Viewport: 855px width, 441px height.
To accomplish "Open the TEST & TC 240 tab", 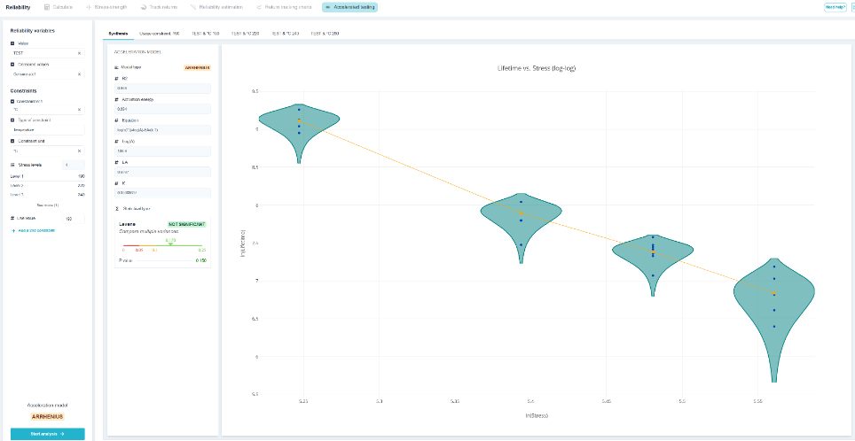I will click(x=285, y=34).
